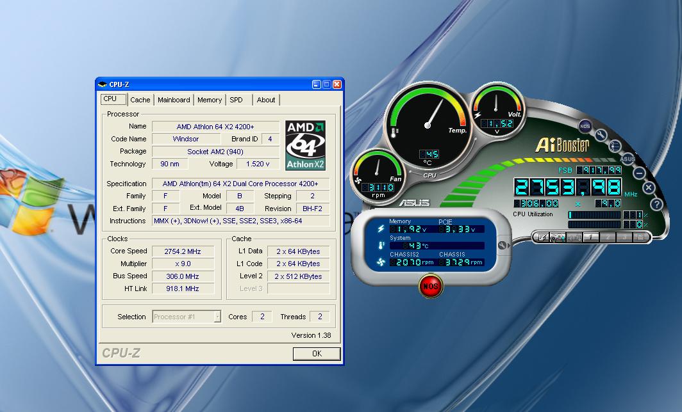Click the HT Link value 918.1 MHz
682x412 pixels.
(x=183, y=289)
